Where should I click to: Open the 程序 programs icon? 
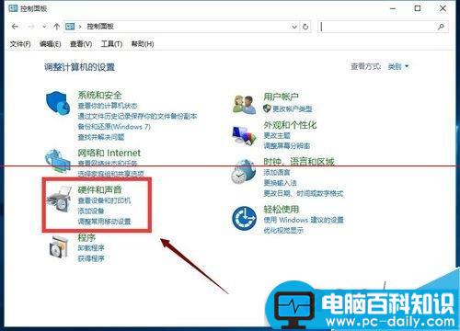point(58,247)
